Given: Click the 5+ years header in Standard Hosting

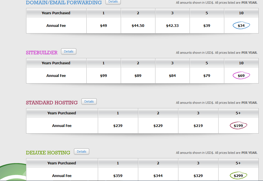Looking at the screenshot, I should point(238,113).
